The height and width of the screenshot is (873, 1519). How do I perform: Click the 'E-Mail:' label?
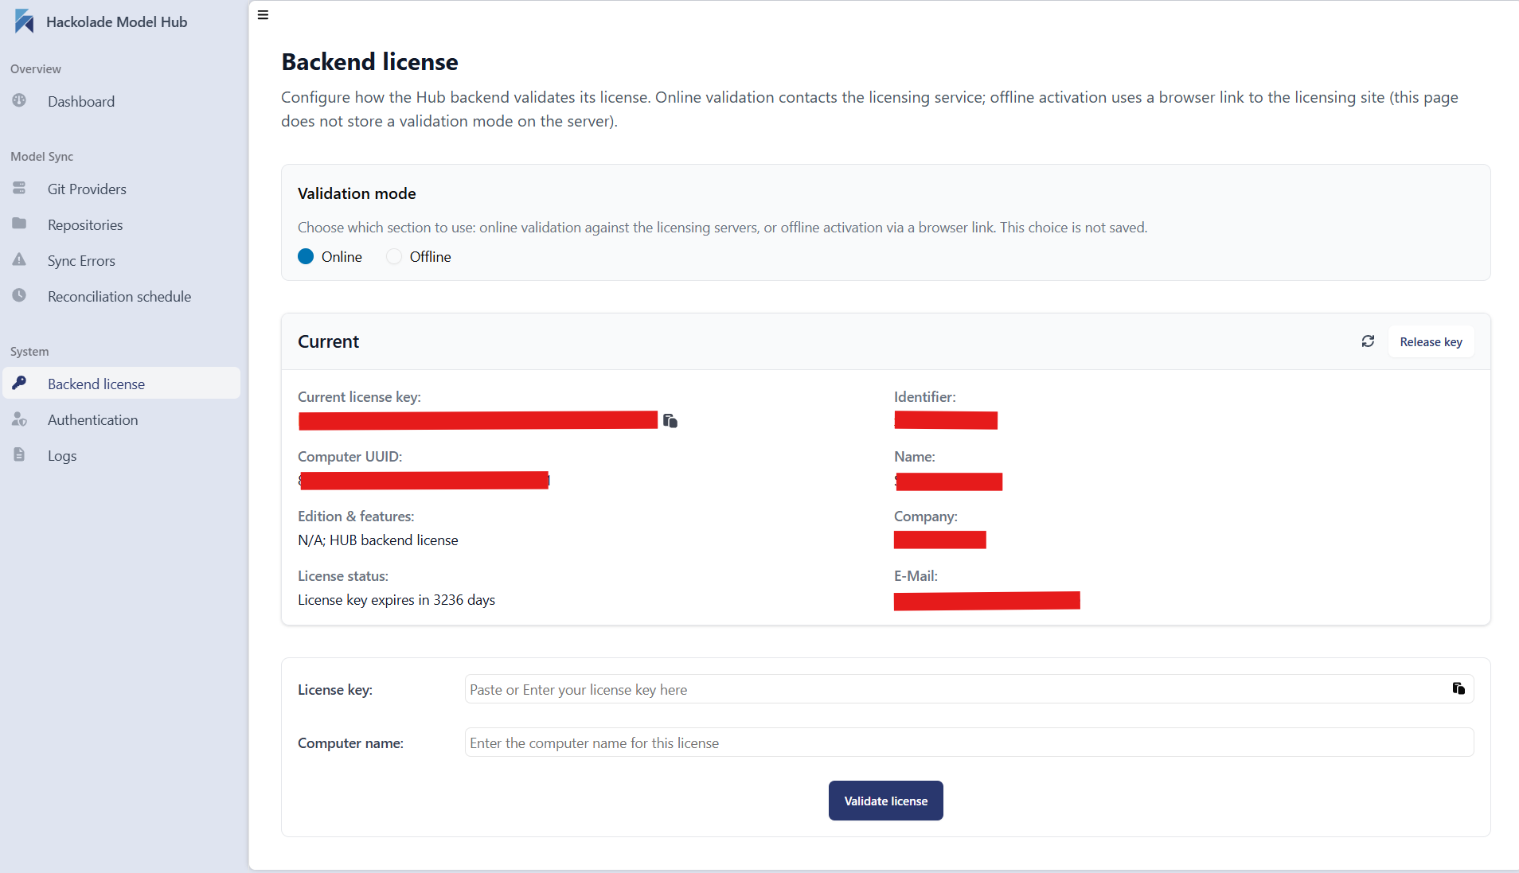pyautogui.click(x=916, y=576)
